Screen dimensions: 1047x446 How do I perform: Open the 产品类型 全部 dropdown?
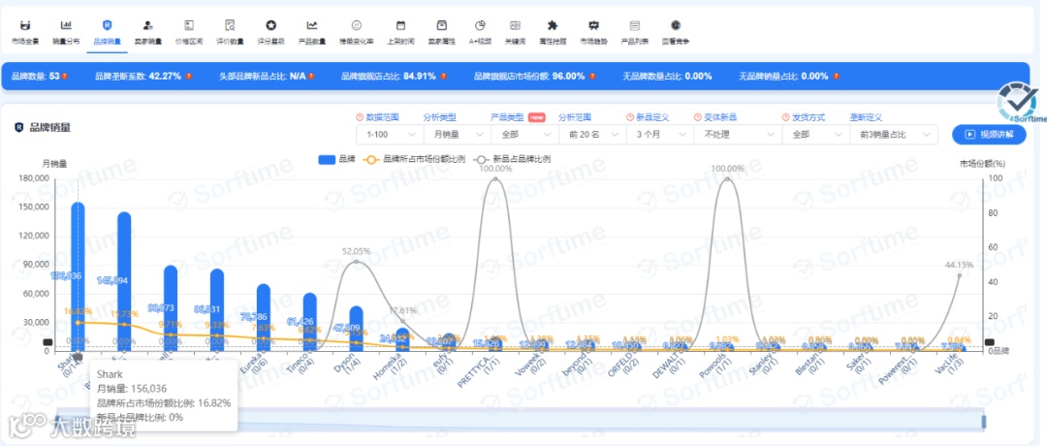coord(524,134)
